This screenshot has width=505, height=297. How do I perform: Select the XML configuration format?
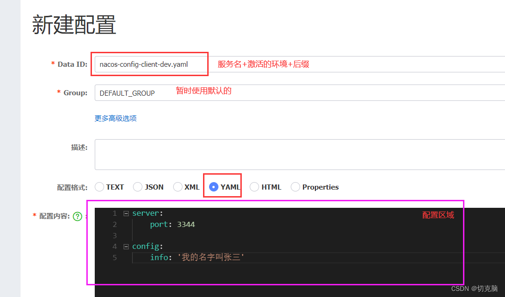click(x=177, y=186)
